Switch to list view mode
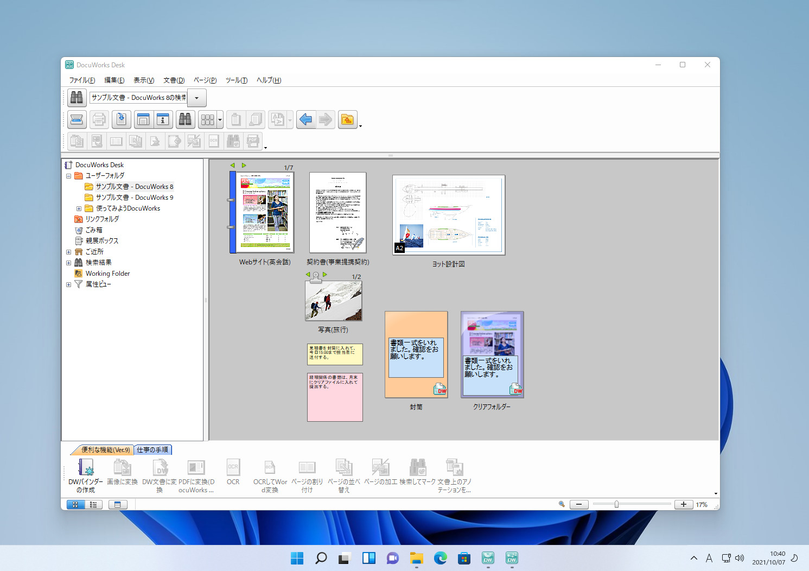The image size is (809, 571). 93,504
